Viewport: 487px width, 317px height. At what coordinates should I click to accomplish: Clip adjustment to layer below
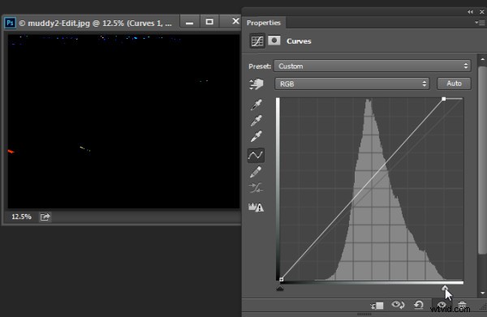(377, 306)
